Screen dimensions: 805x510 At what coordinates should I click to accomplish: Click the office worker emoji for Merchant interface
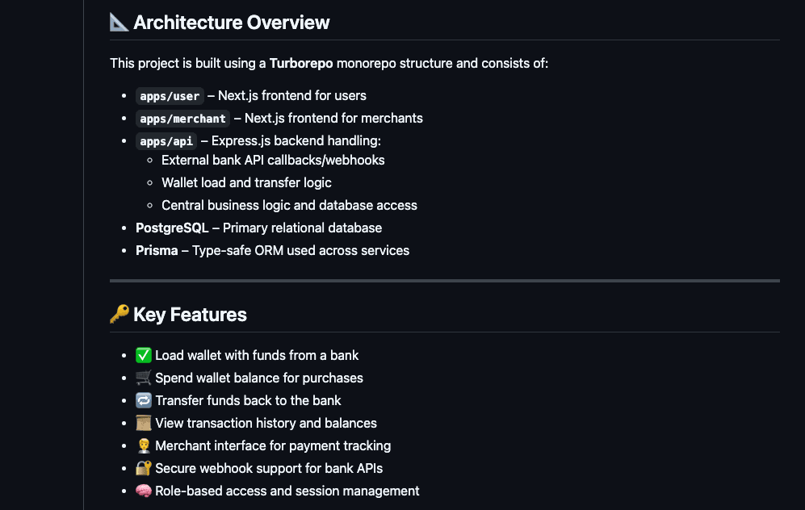[x=144, y=445]
